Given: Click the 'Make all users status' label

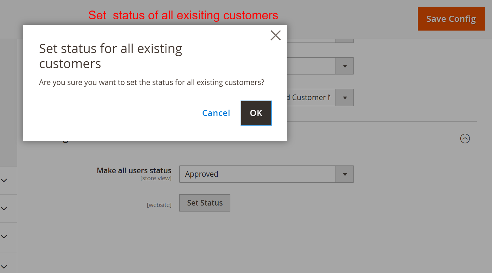Looking at the screenshot, I should (x=134, y=170).
